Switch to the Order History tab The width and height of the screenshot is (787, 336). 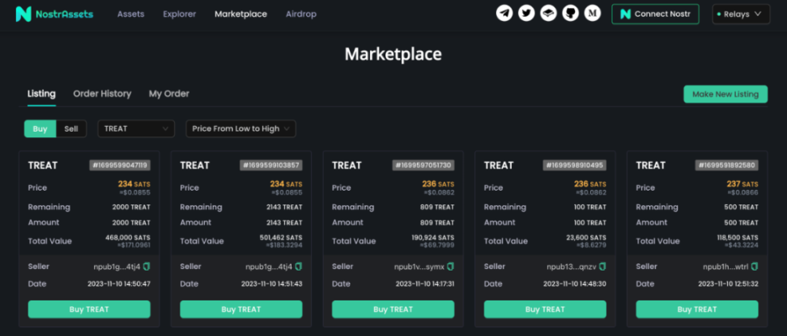click(102, 94)
